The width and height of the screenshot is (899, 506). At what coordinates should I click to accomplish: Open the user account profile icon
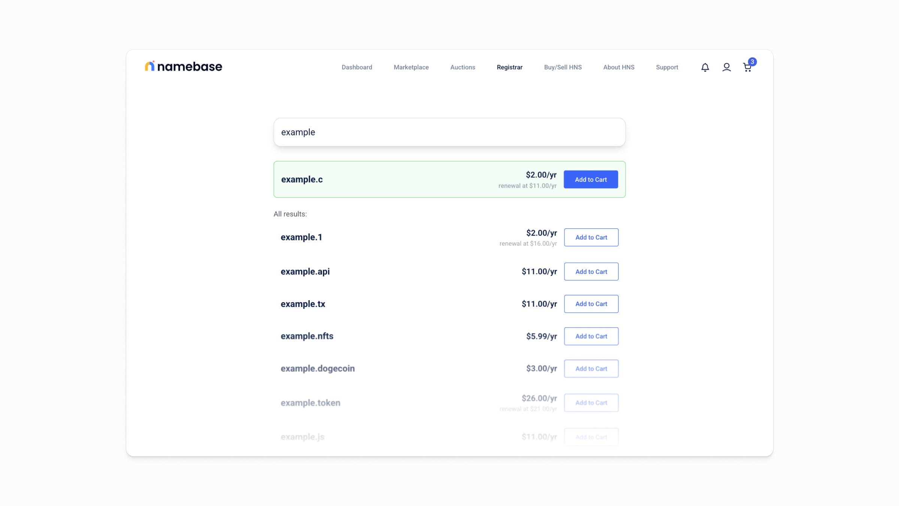click(726, 67)
